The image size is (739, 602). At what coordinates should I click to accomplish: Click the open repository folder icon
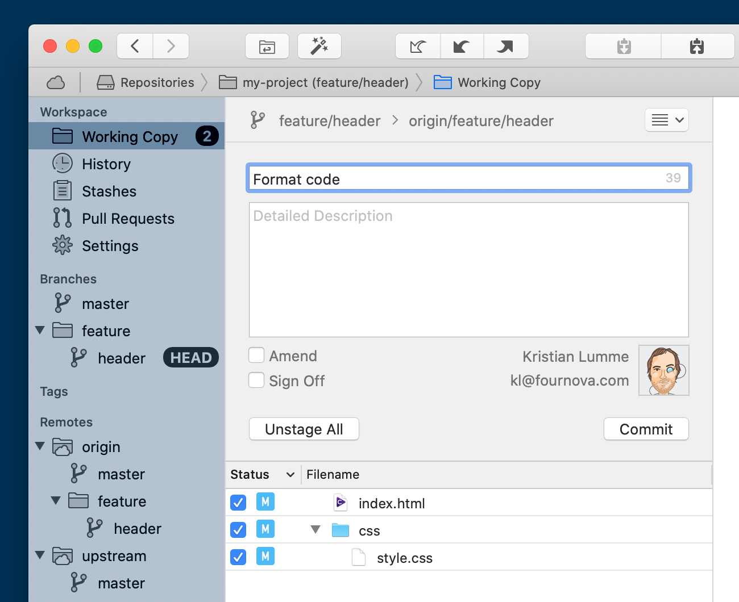(267, 46)
